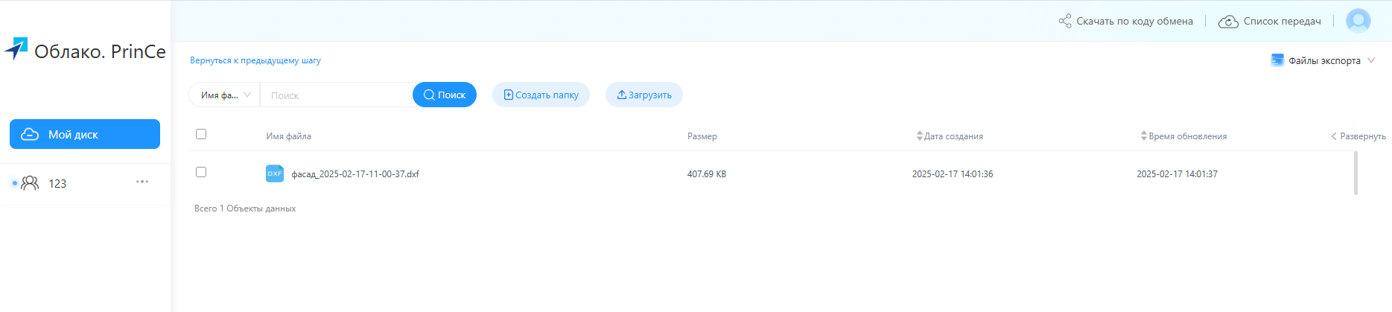
Task: Focus the Поиск search input field
Action: (x=337, y=95)
